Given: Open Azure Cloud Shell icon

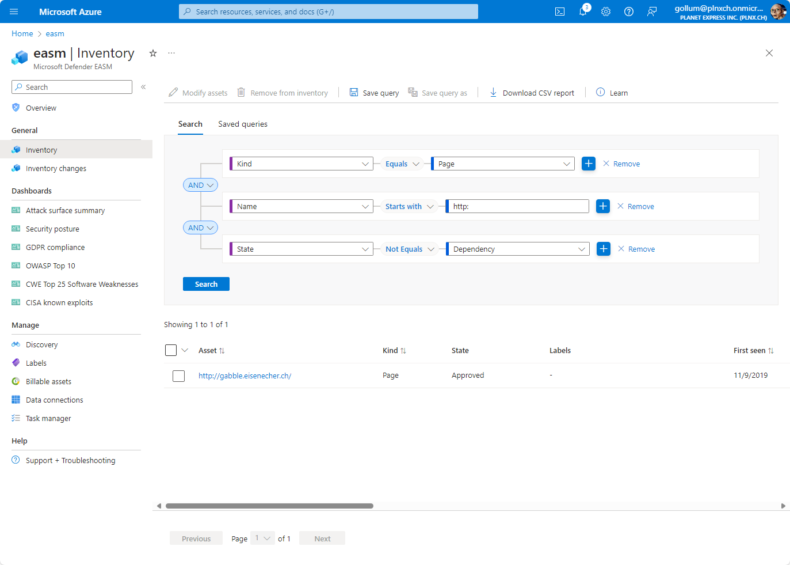Looking at the screenshot, I should pyautogui.click(x=559, y=12).
